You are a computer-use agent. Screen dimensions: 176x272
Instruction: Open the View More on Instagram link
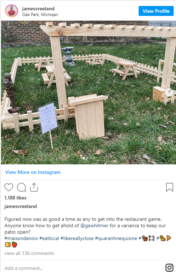pos(33,172)
